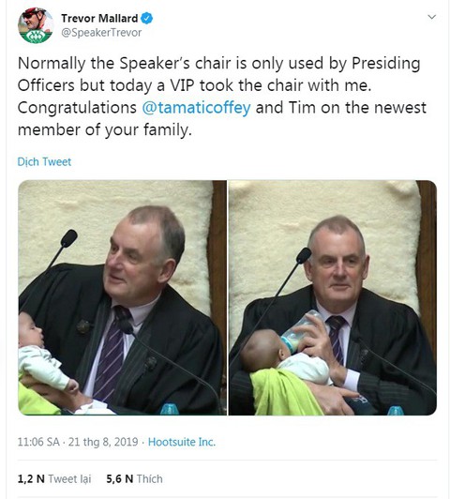Open the right photo with bottle feeding
Image resolution: width=450 pixels, height=499 pixels.
click(333, 297)
